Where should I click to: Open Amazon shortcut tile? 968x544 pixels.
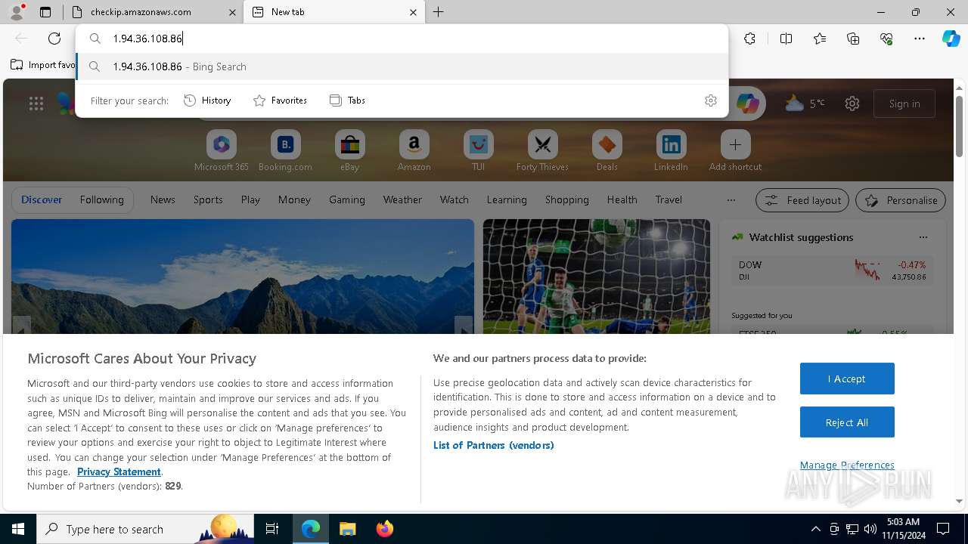(x=414, y=150)
